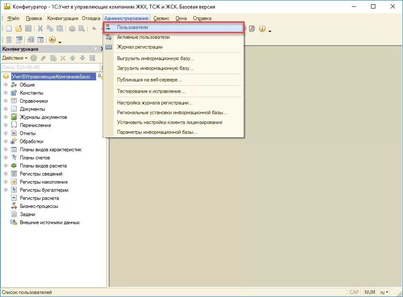Open Журнал регистрации menu entry
This screenshot has height=297, width=403.
point(173,47)
